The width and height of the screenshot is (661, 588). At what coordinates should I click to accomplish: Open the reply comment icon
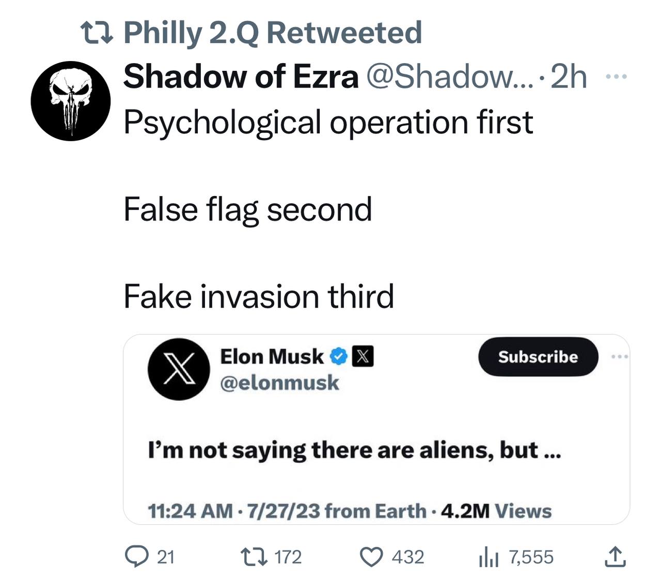coord(137,557)
